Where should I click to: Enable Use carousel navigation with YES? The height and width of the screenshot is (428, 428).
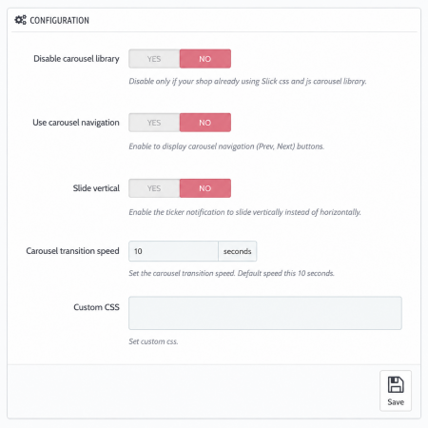[x=154, y=123]
